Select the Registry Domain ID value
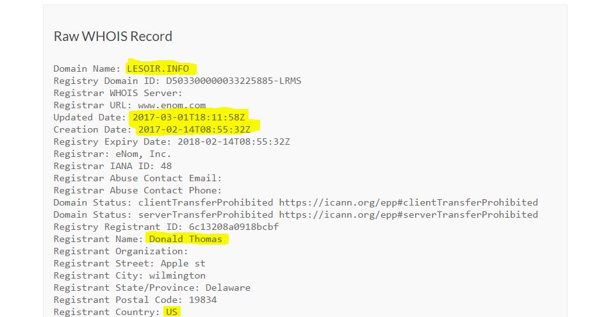615x317 pixels. click(234, 81)
